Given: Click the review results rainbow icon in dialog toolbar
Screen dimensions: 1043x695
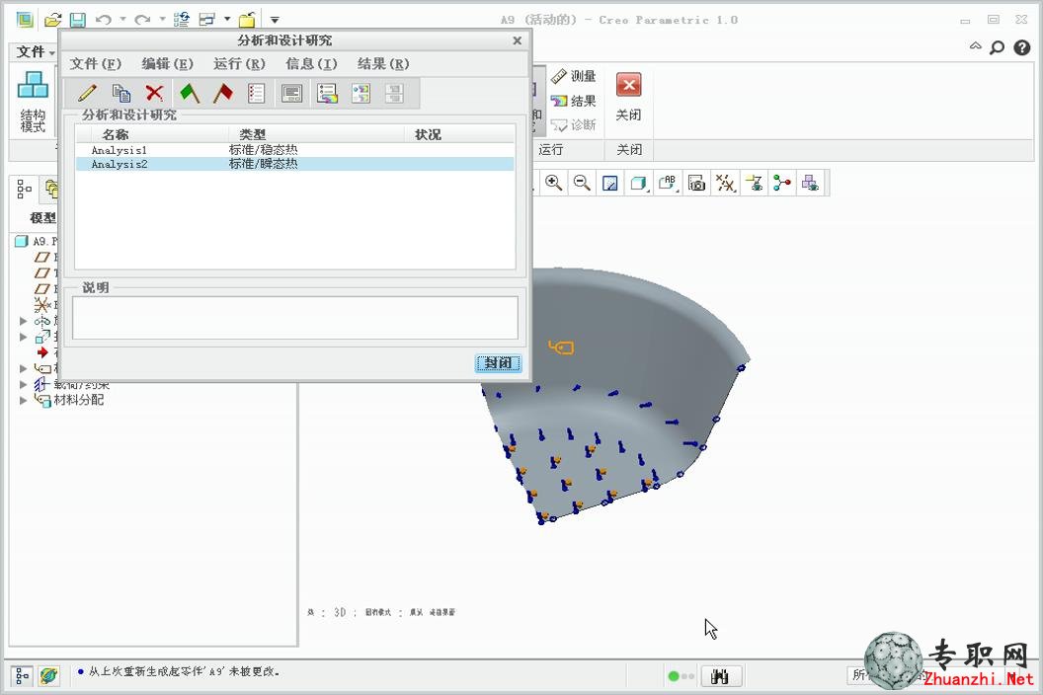Looking at the screenshot, I should [x=327, y=93].
